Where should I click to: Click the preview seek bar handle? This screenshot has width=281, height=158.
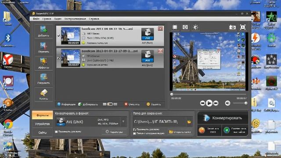coord(172,94)
